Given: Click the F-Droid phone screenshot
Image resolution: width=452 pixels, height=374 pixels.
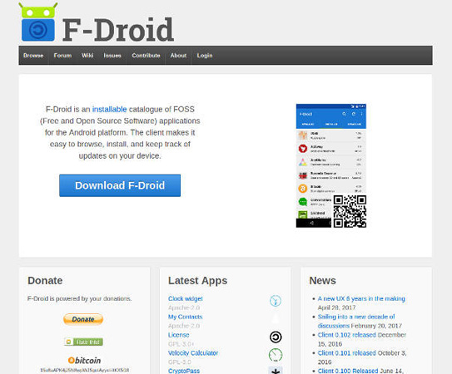Looking at the screenshot, I should click(331, 165).
